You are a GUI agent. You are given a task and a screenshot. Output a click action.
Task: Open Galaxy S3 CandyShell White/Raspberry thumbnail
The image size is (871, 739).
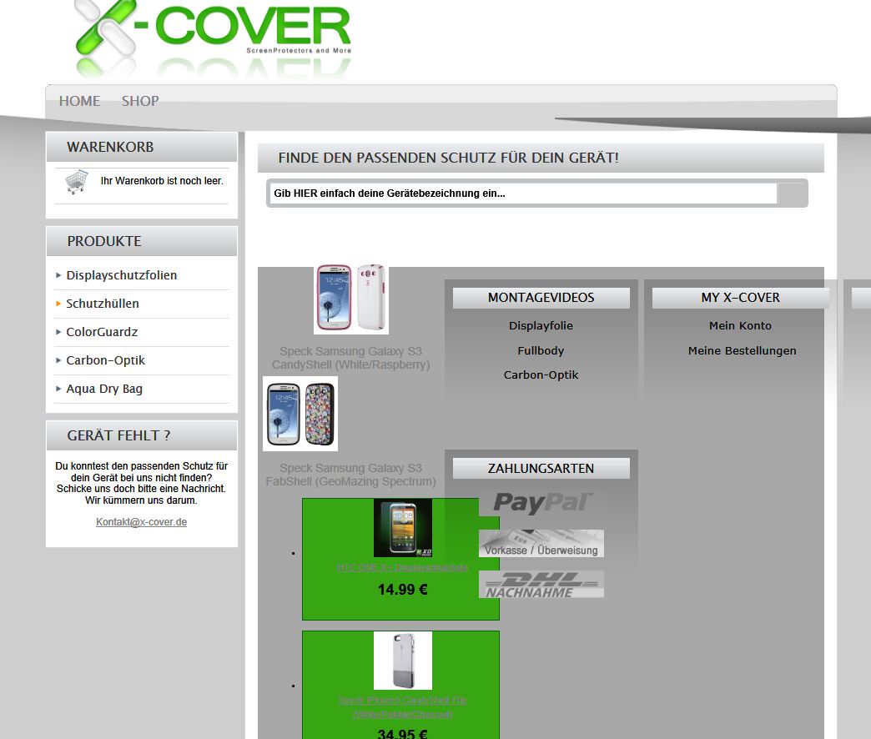pyautogui.click(x=351, y=299)
